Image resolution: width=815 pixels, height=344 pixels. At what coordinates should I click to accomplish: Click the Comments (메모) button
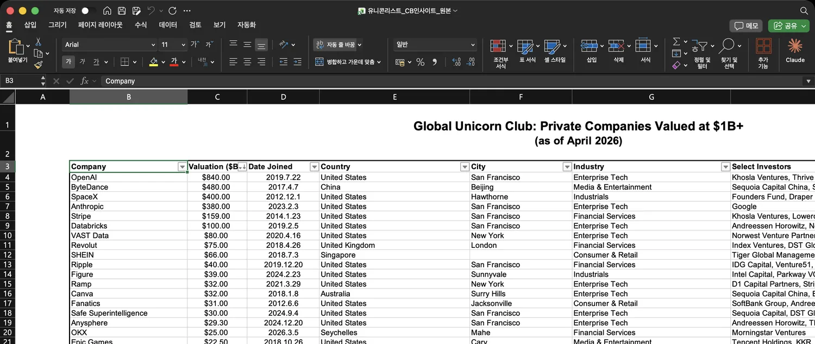pyautogui.click(x=747, y=26)
